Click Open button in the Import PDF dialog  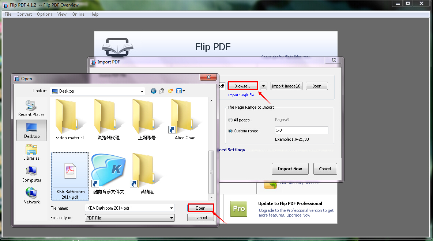coord(316,86)
